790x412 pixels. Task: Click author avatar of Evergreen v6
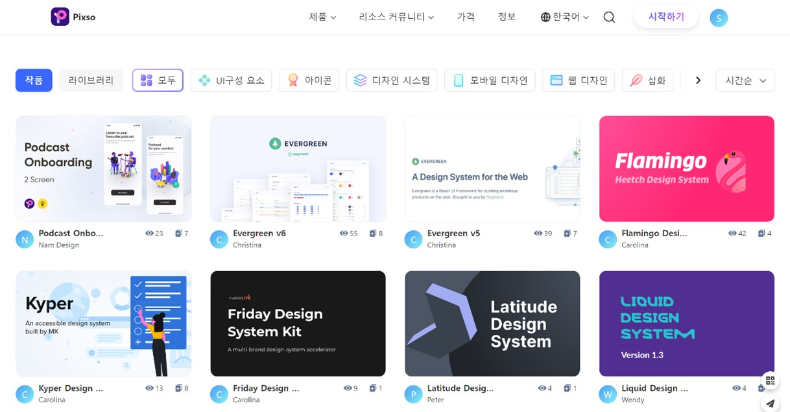219,239
